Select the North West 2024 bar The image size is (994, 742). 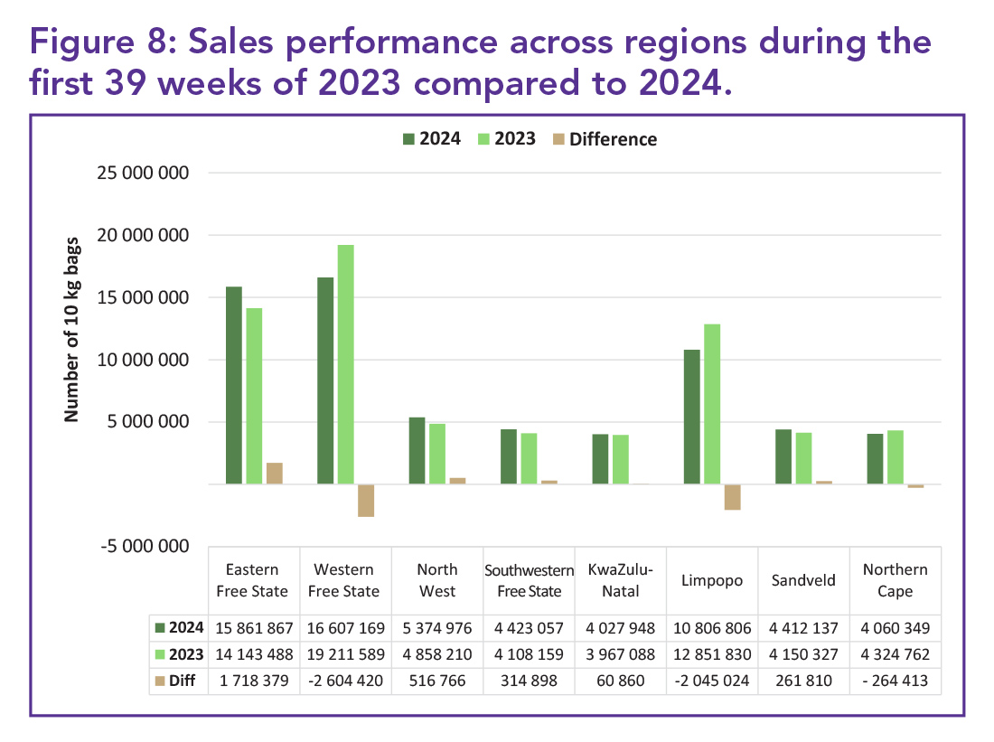click(x=417, y=450)
